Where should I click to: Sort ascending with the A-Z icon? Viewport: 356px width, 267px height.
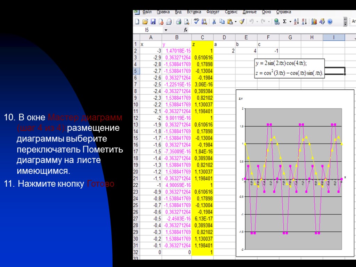point(296,22)
